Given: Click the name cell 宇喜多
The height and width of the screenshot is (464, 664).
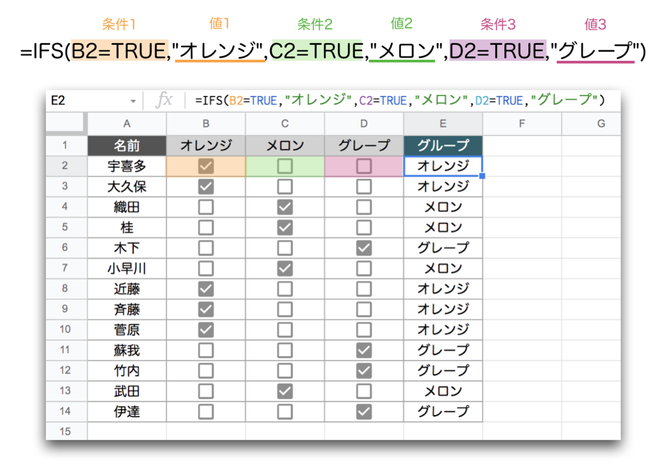Looking at the screenshot, I should [x=127, y=166].
